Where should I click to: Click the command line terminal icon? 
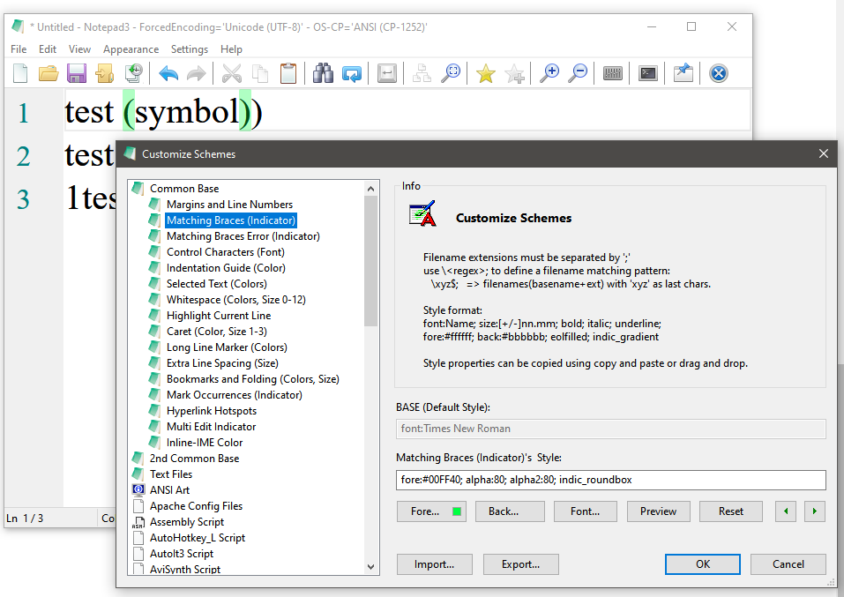tap(647, 74)
